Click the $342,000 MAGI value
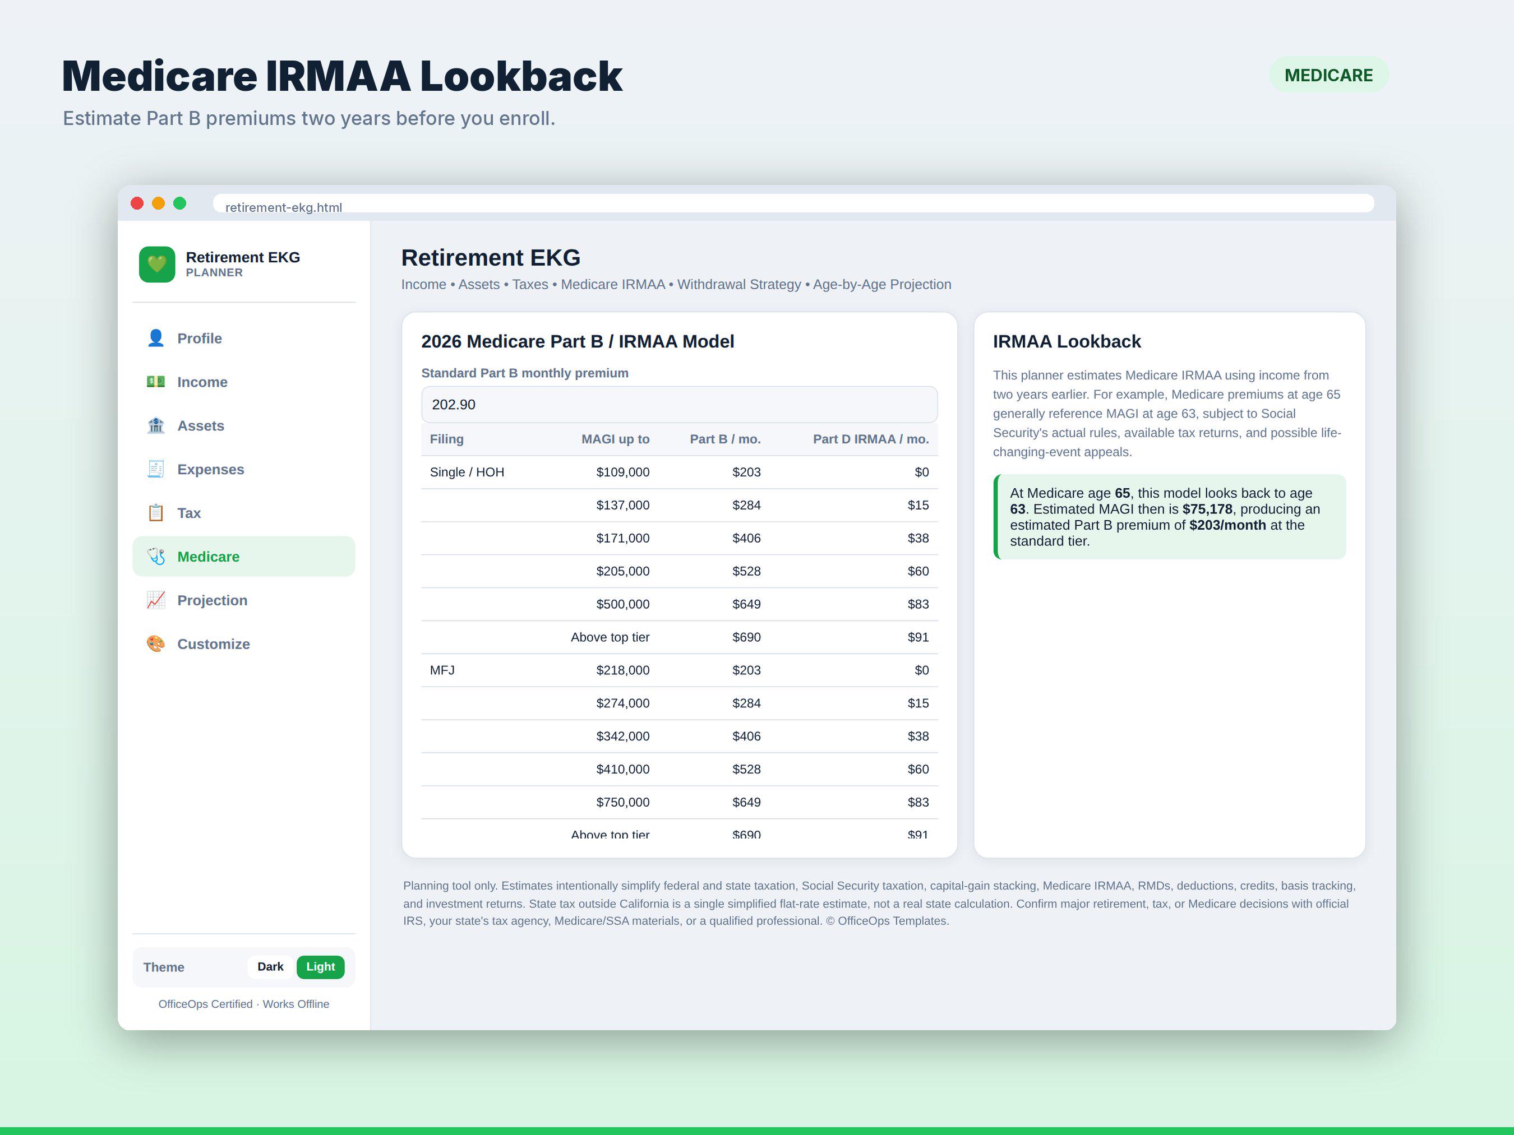The height and width of the screenshot is (1135, 1514). click(x=623, y=736)
